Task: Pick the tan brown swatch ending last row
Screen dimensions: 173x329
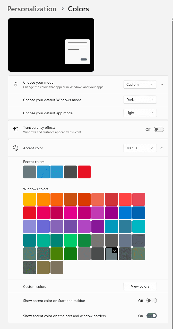Action: tap(57, 267)
